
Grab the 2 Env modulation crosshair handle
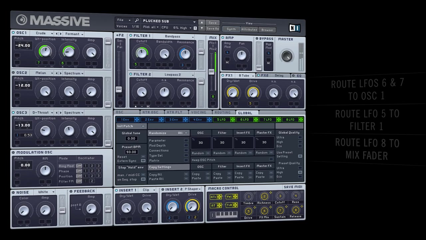point(161,120)
